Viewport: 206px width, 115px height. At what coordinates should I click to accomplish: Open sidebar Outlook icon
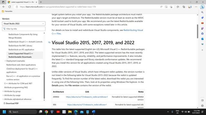[202, 39]
